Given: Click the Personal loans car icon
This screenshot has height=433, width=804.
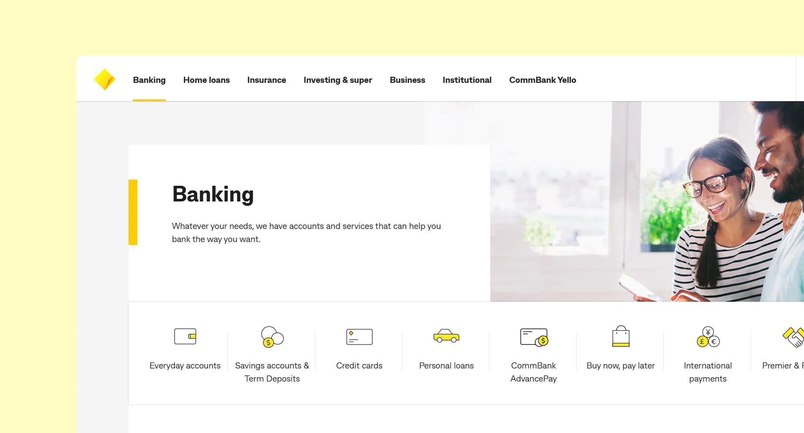Looking at the screenshot, I should (x=446, y=336).
